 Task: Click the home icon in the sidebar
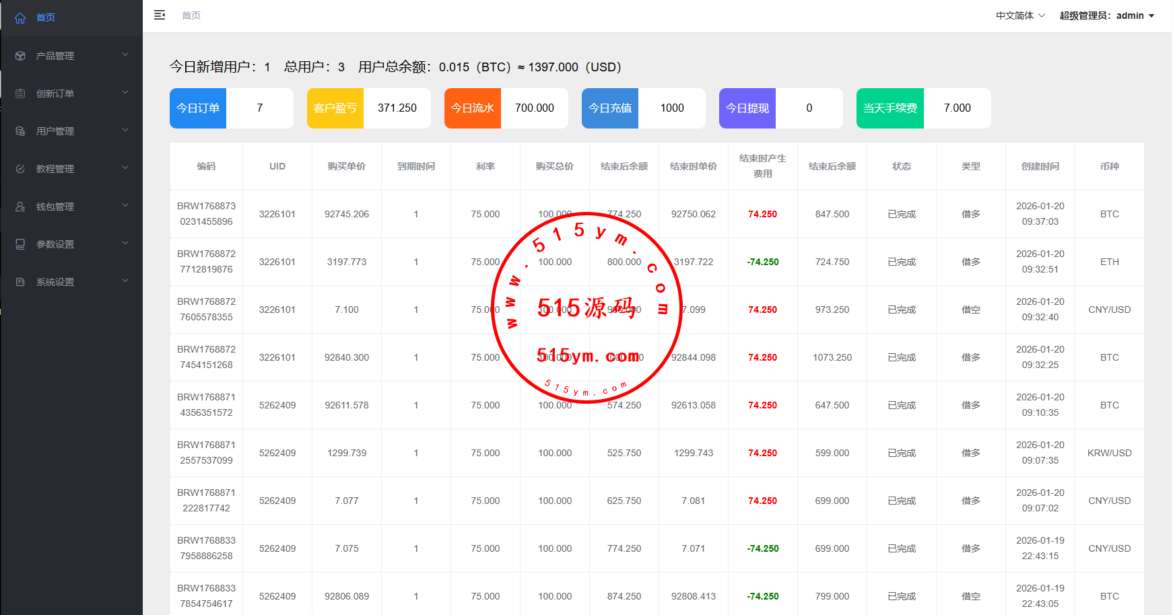coord(20,18)
